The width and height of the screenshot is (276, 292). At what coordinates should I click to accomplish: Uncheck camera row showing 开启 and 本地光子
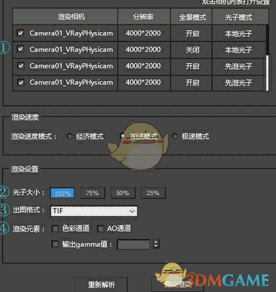pyautogui.click(x=21, y=33)
